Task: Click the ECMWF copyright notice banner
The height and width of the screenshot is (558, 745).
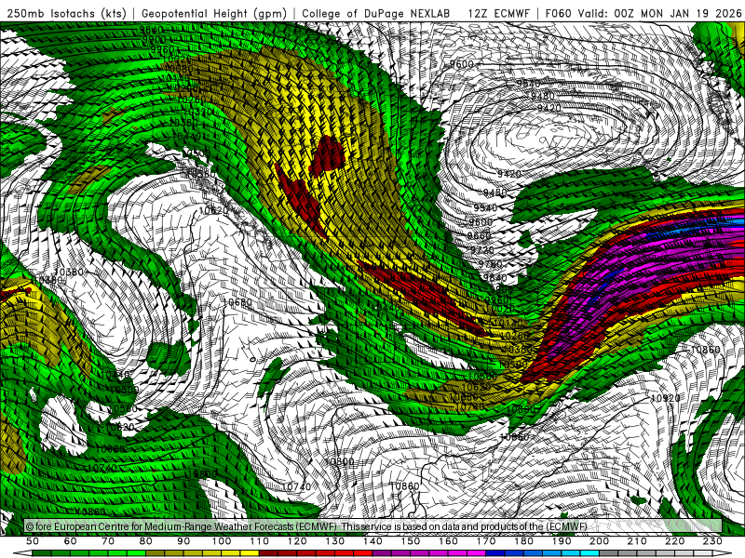Action: 373,526
